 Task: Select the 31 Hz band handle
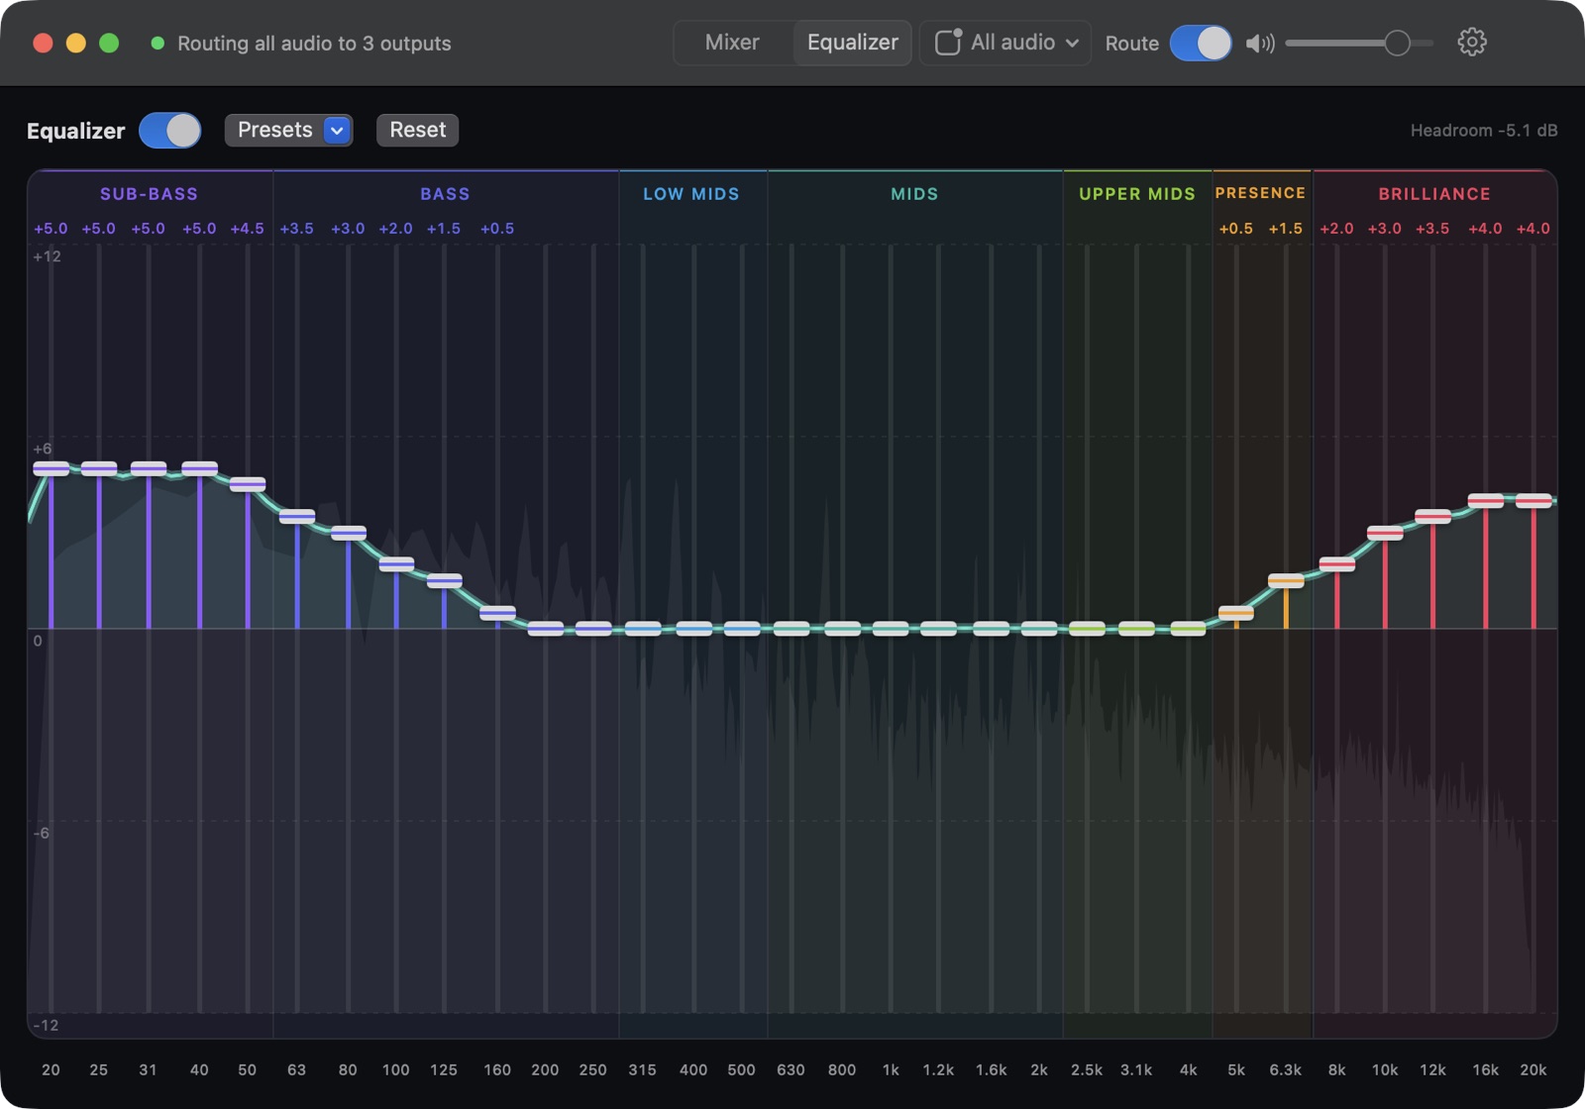149,468
